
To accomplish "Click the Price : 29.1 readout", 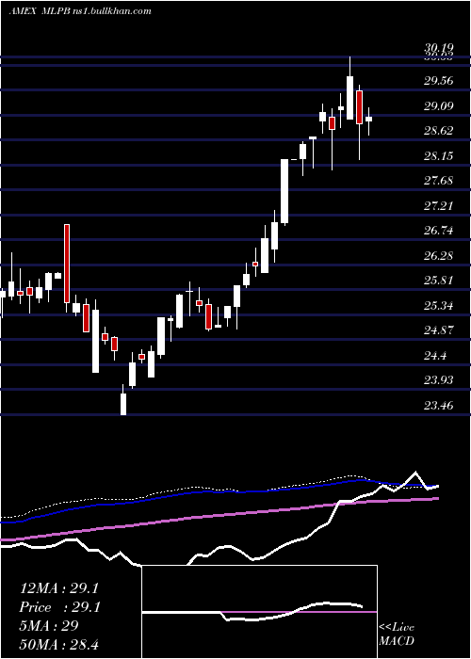I will [59, 607].
